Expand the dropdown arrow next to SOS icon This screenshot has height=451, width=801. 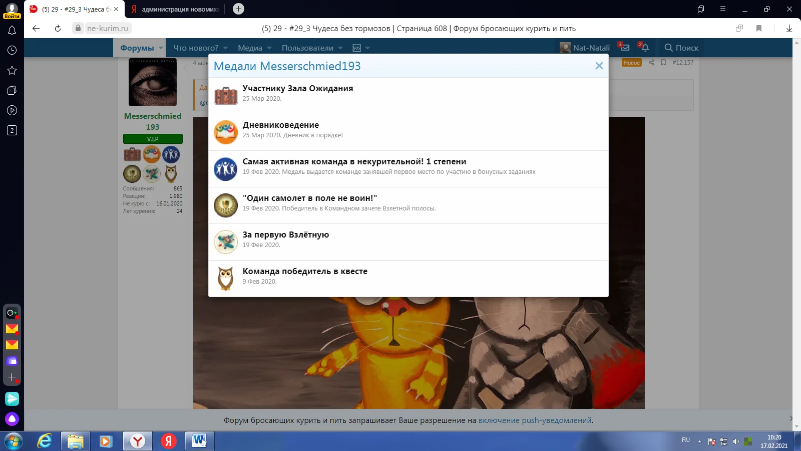[367, 48]
